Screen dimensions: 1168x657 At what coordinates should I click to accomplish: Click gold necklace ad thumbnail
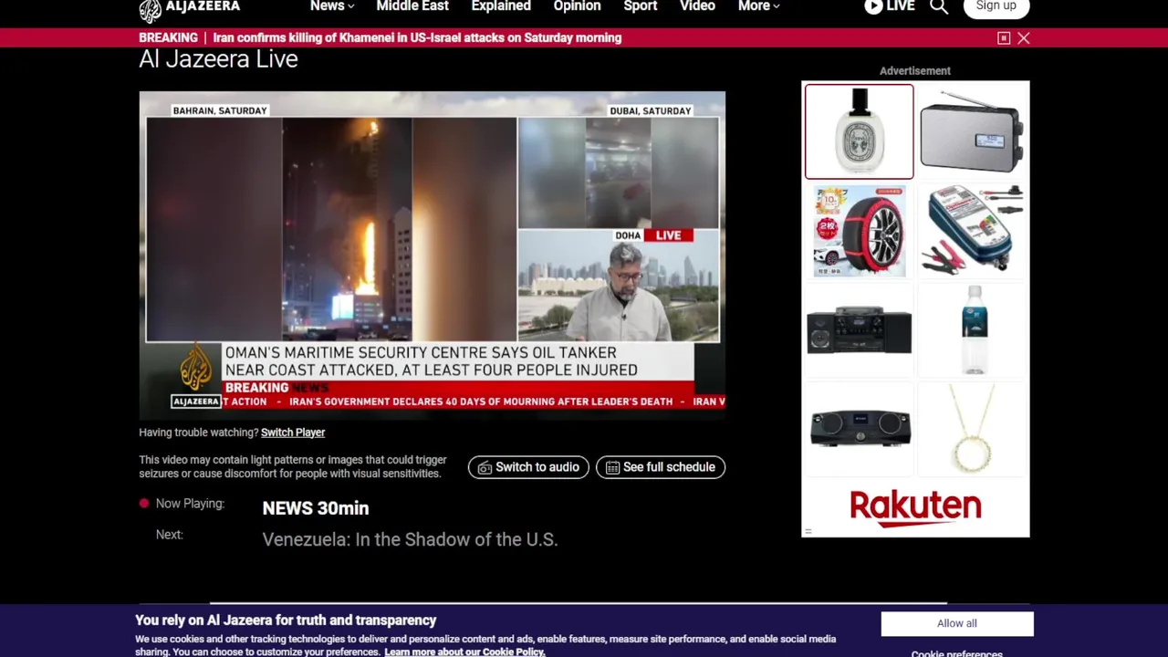(972, 428)
